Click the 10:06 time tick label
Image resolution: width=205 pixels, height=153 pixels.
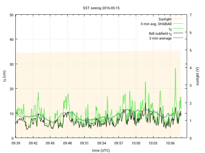[170, 143]
